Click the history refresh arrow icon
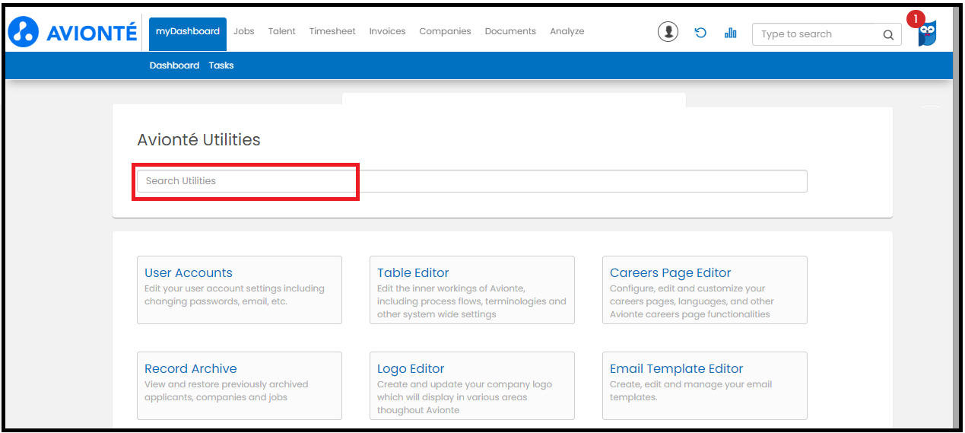This screenshot has height=433, width=965. coord(700,33)
